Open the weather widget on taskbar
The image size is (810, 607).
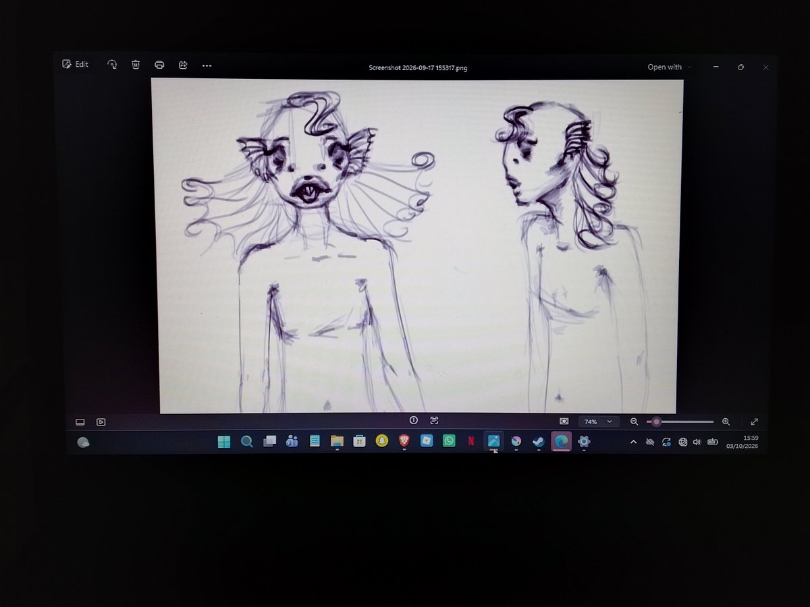(x=84, y=443)
